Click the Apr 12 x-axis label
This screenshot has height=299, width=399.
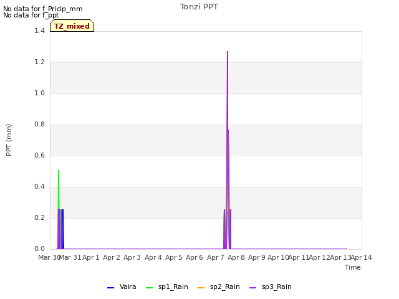(x=319, y=257)
